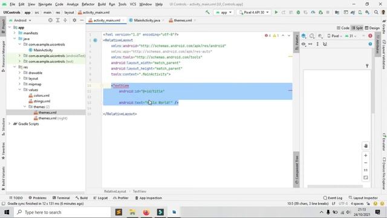The height and width of the screenshot is (218, 387).
Task: Click horizontal expand arrow in design toolbar
Action: coord(310,44)
